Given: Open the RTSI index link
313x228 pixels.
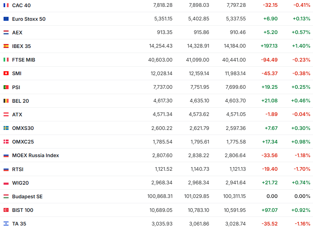Looking at the screenshot, I should pyautogui.click(x=18, y=169).
